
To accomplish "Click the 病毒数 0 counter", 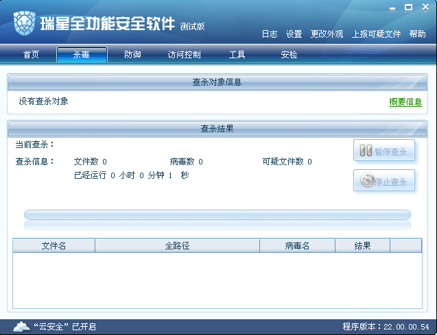I will click(x=186, y=162).
